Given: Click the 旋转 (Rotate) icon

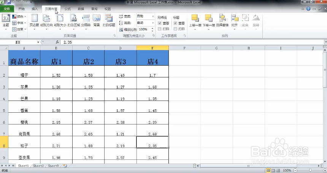Looking at the screenshot, I should (x=256, y=18).
